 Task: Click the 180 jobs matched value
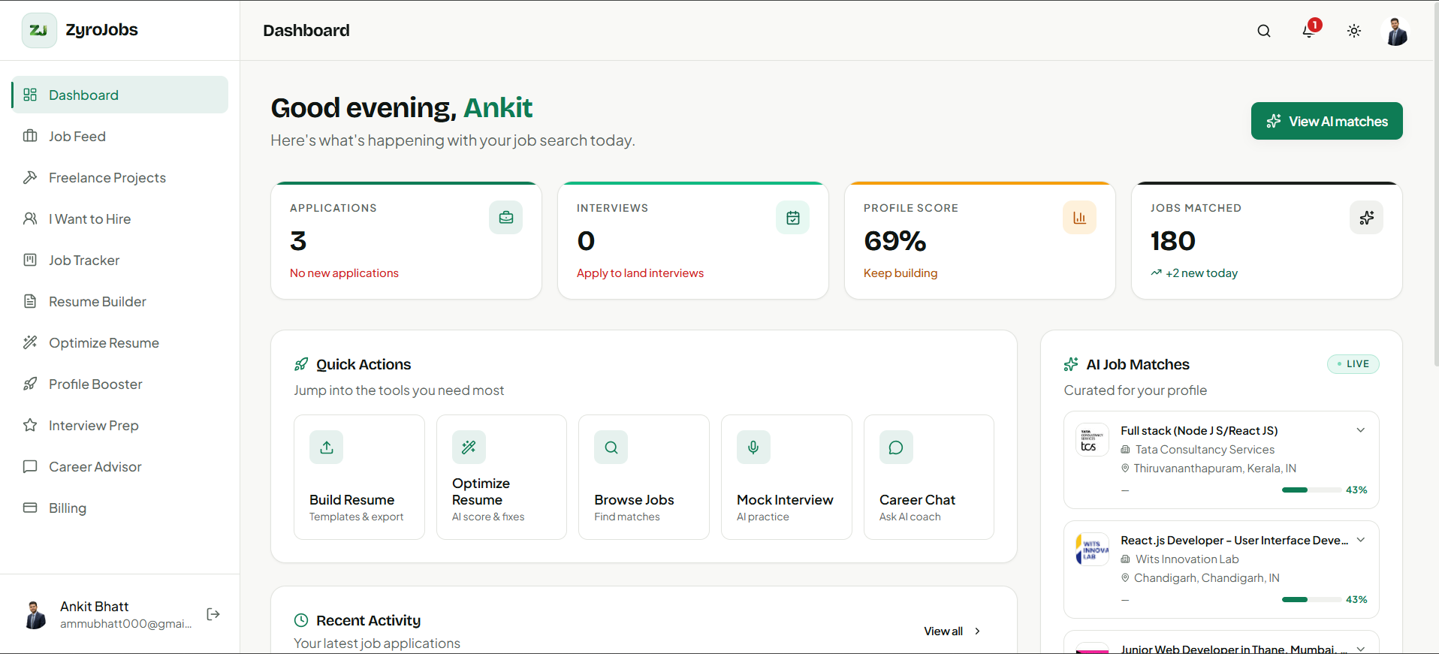click(1173, 241)
